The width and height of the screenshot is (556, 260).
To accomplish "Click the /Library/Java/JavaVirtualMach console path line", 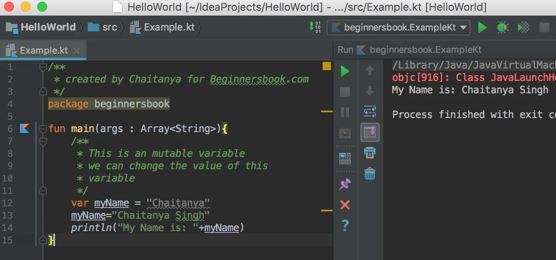I will (474, 65).
